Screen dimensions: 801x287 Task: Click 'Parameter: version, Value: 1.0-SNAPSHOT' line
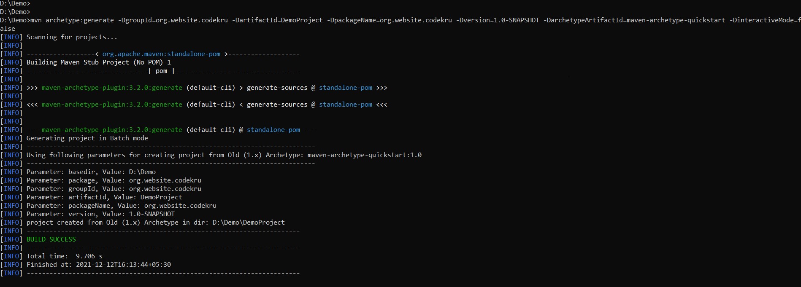[100, 214]
